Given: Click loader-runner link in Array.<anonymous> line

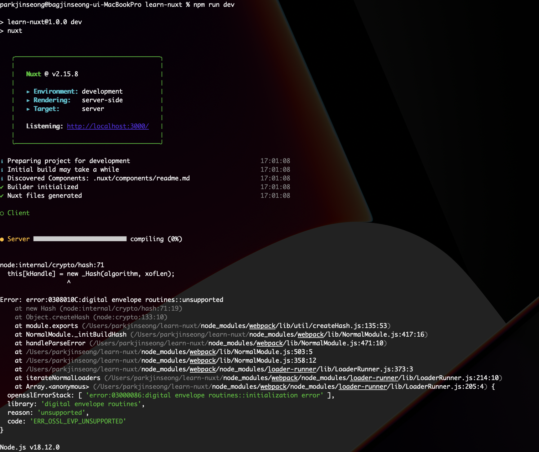Looking at the screenshot, I should (363, 387).
